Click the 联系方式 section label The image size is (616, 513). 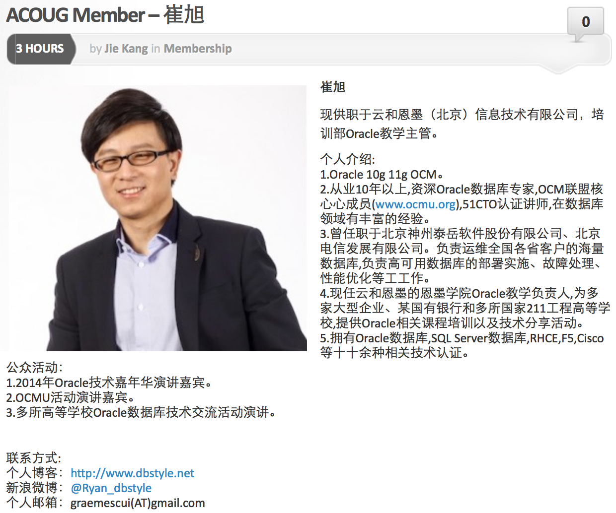point(34,458)
